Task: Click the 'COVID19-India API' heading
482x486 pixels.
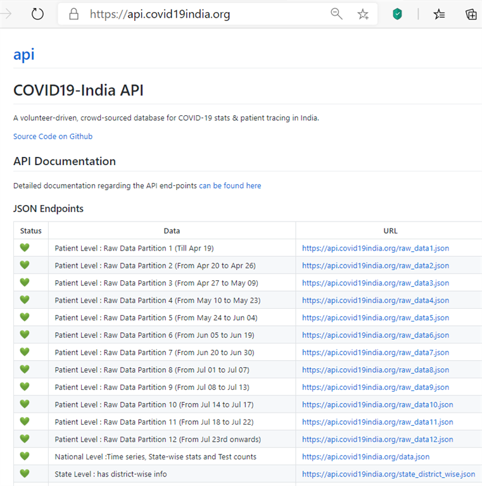Action: (79, 90)
